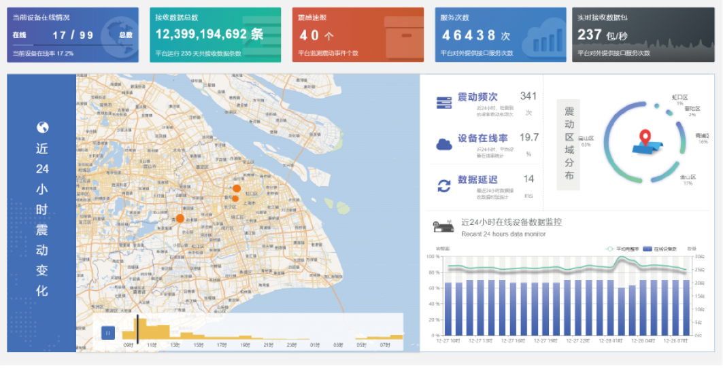Click the archive box icon on 震感速报 card

point(403,37)
